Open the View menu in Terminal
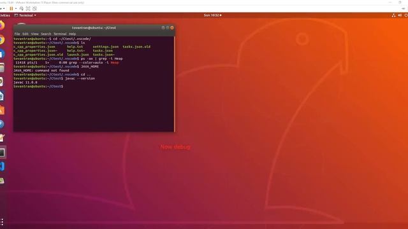Image resolution: width=408 pixels, height=229 pixels. [x=34, y=34]
